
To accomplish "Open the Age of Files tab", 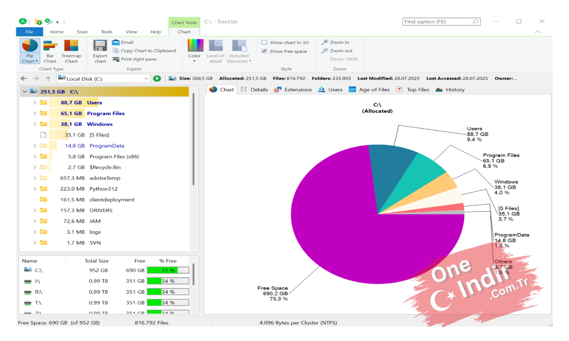I will [369, 90].
